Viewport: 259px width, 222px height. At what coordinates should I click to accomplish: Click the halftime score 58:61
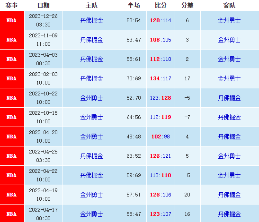(x=134, y=59)
